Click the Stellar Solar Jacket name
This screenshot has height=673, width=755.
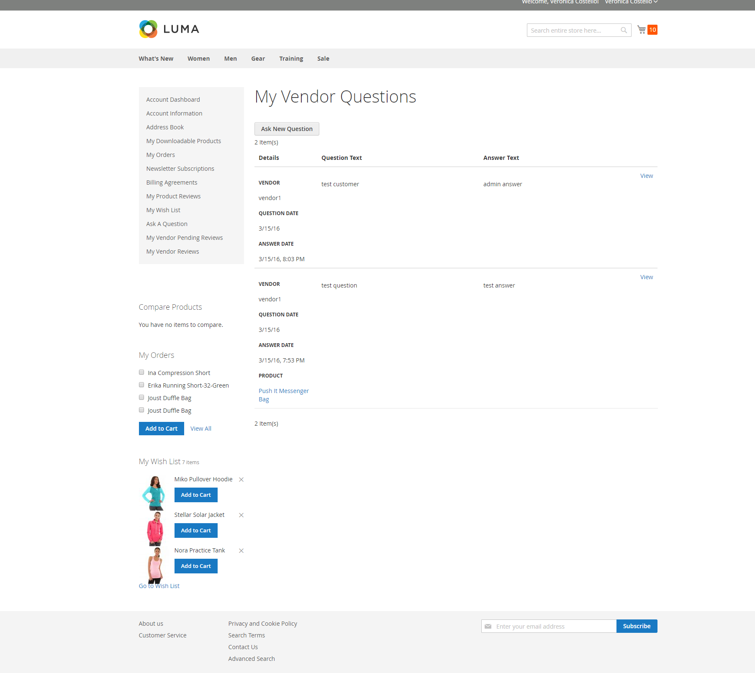200,515
